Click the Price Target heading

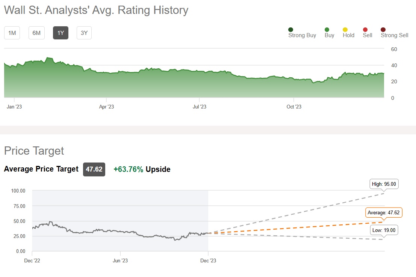(34, 151)
